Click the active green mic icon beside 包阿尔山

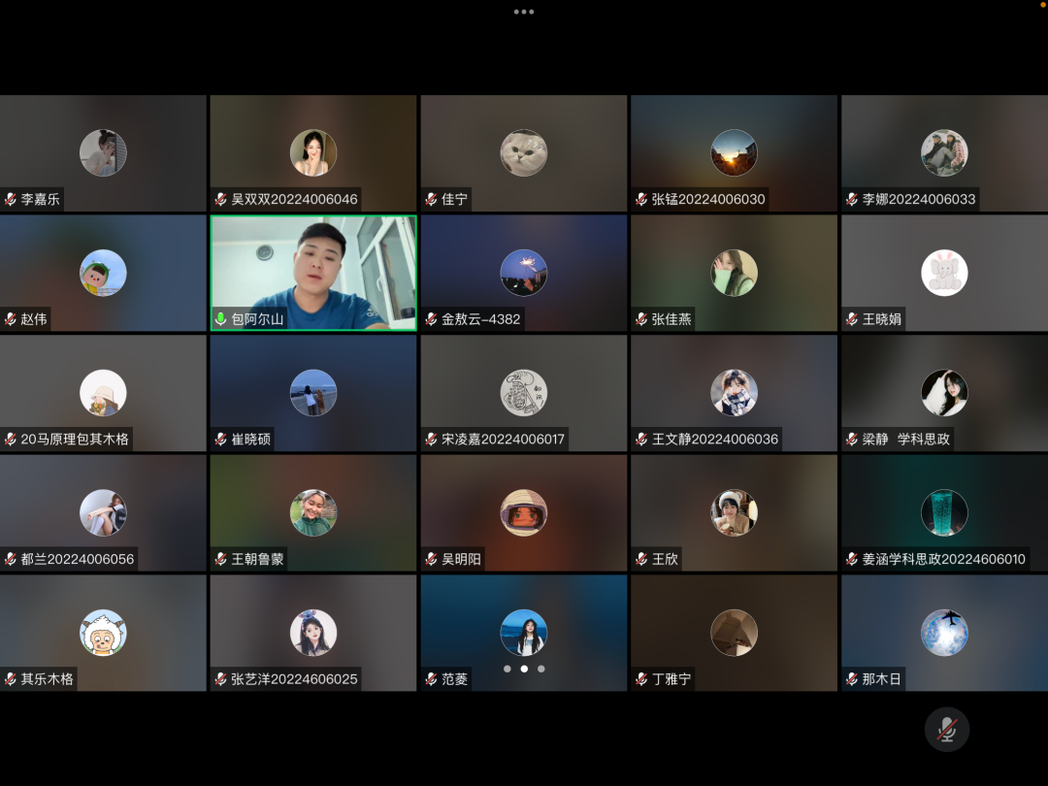point(221,319)
